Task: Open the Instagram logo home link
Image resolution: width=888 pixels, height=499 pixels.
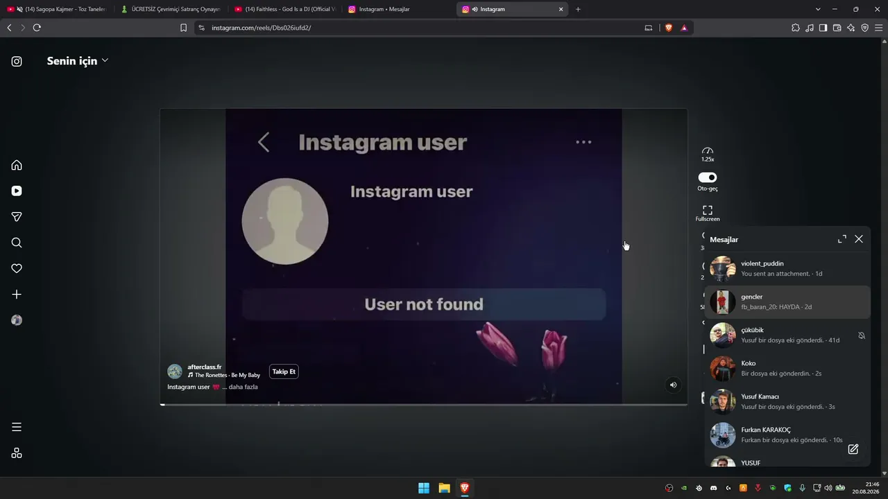Action: click(17, 61)
